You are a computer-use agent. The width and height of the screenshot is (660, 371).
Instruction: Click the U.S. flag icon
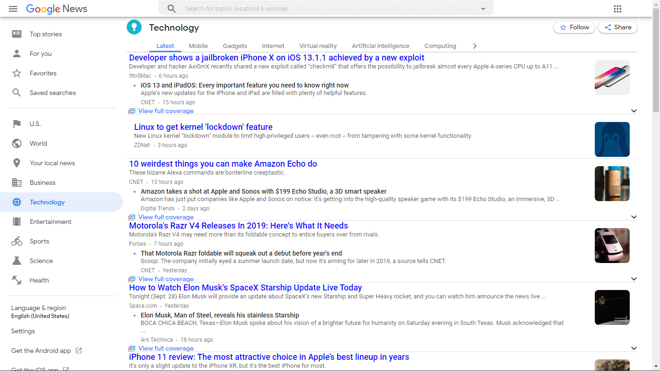(17, 124)
